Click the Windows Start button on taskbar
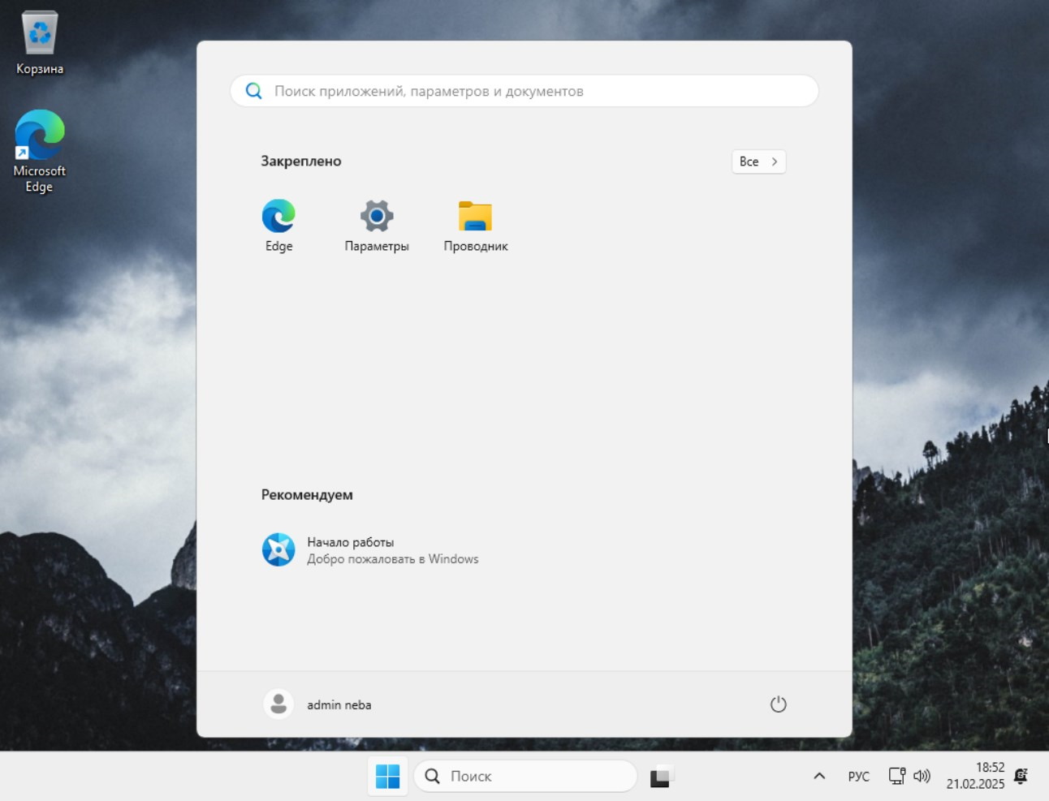 click(388, 777)
